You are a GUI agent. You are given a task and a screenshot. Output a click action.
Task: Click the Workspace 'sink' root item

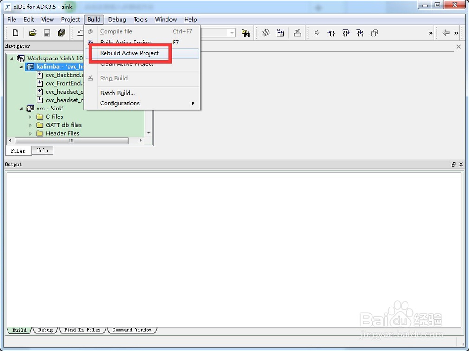pos(50,58)
